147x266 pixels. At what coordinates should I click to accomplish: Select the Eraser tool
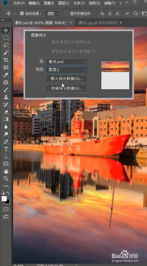point(6,112)
